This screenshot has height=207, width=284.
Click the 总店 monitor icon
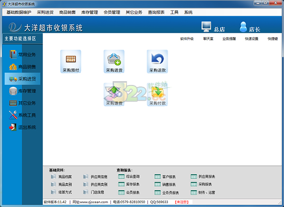pyautogui.click(x=206, y=27)
